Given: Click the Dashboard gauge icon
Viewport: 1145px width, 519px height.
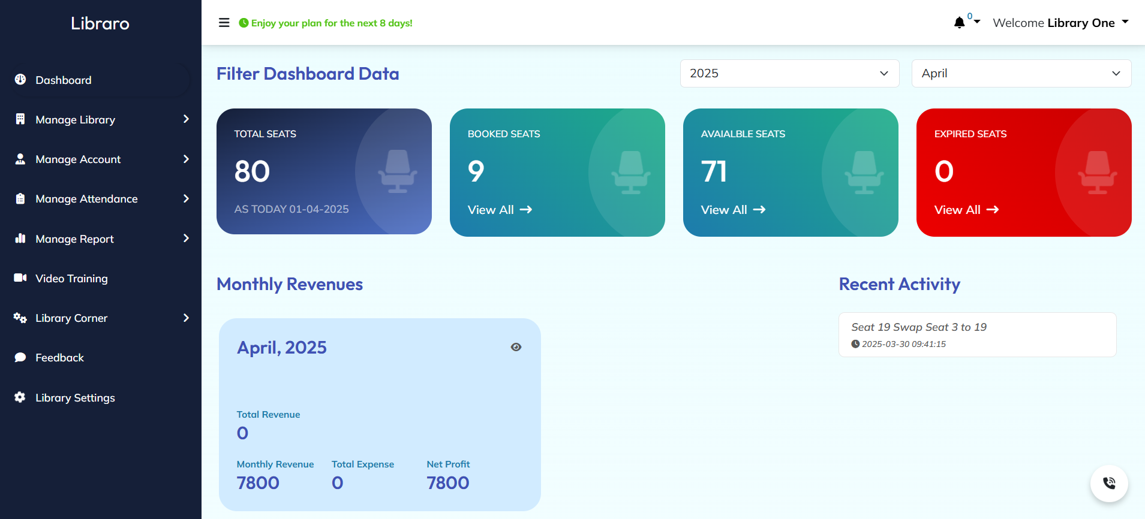Looking at the screenshot, I should pos(20,79).
